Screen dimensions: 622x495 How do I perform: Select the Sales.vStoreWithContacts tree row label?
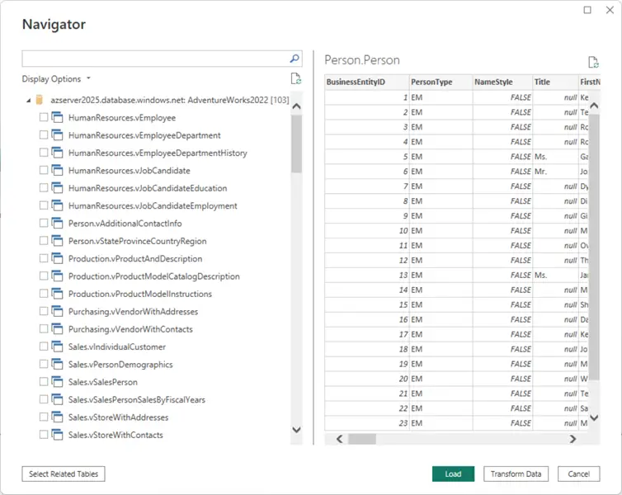point(115,435)
